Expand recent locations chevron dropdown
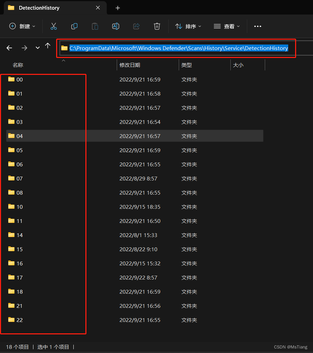Viewport: 313px width, 353px height. coord(38,48)
